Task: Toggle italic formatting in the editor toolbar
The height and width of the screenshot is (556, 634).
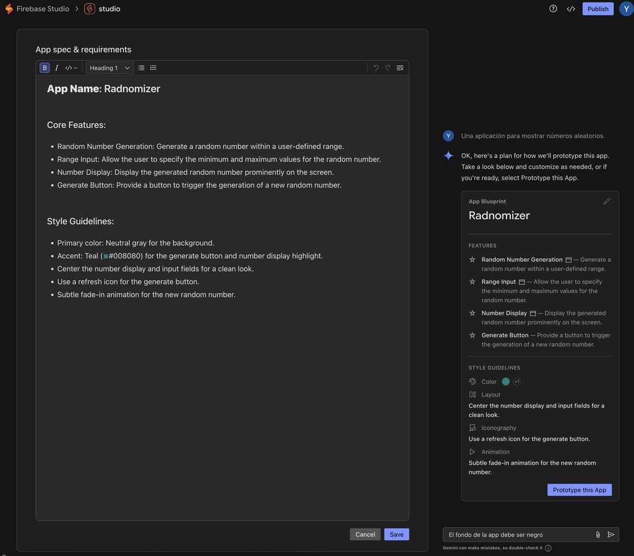Action: point(56,67)
